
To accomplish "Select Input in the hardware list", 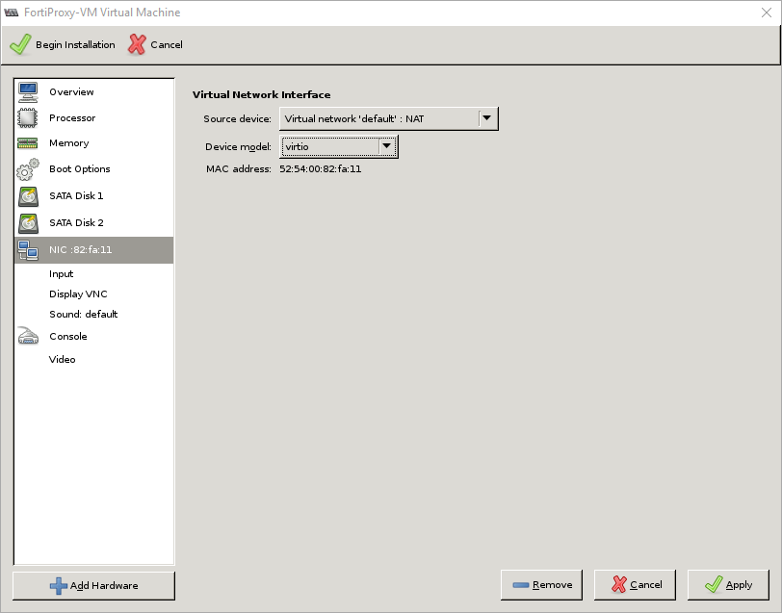I will click(61, 273).
